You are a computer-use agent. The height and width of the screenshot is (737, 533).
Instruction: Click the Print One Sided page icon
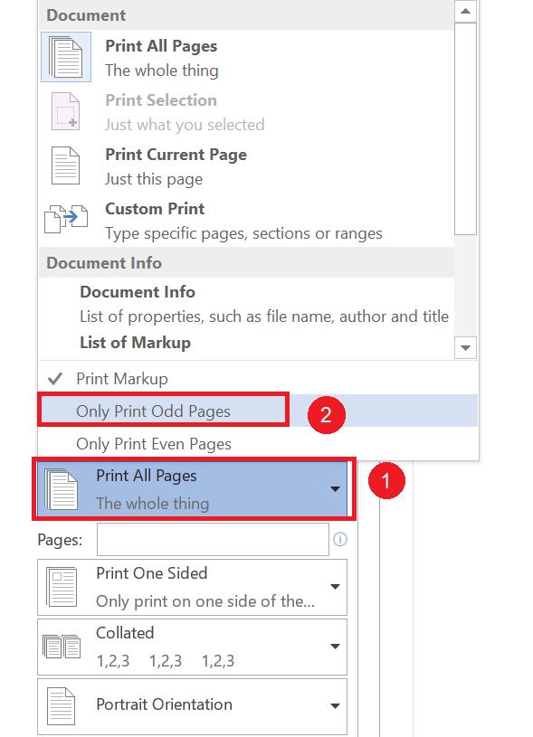click(x=61, y=586)
